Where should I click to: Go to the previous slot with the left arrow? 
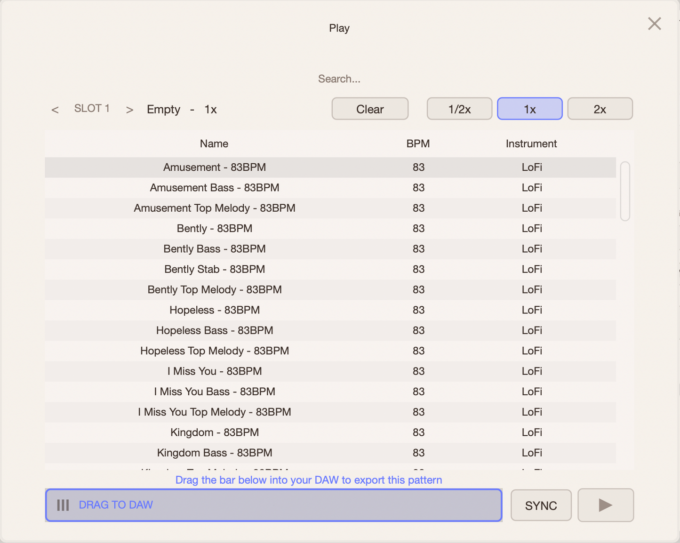point(55,110)
